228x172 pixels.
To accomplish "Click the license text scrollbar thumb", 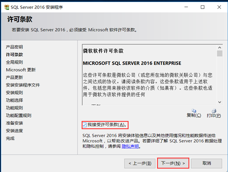I will pyautogui.click(x=220, y=53).
